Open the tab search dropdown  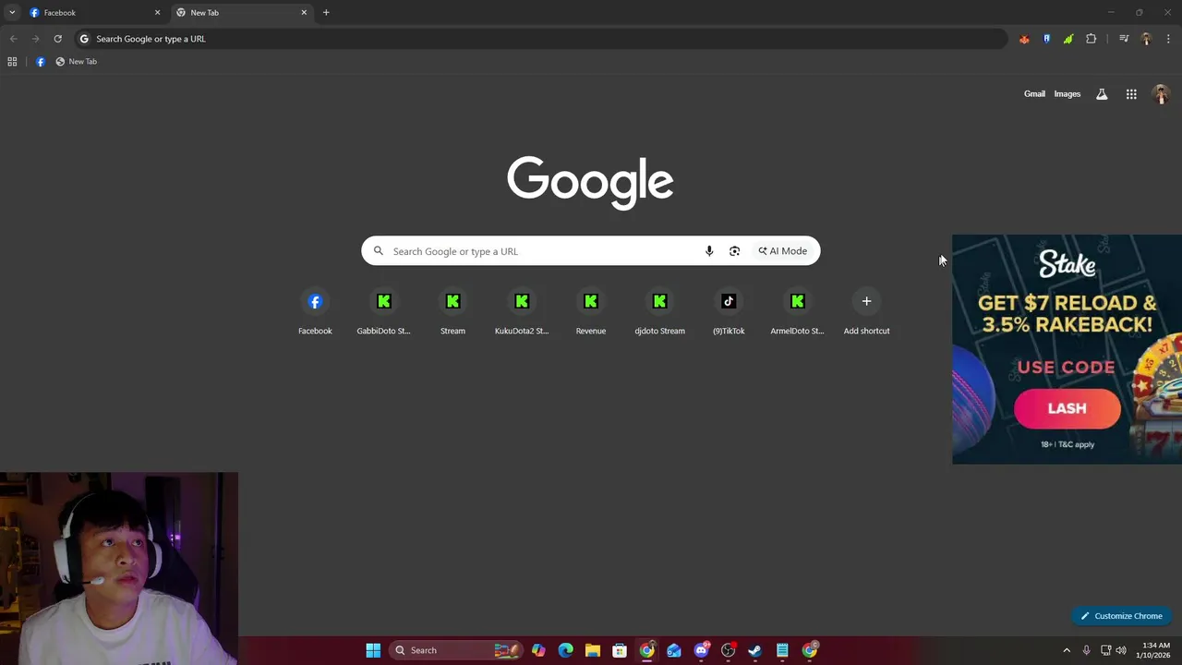coord(12,13)
